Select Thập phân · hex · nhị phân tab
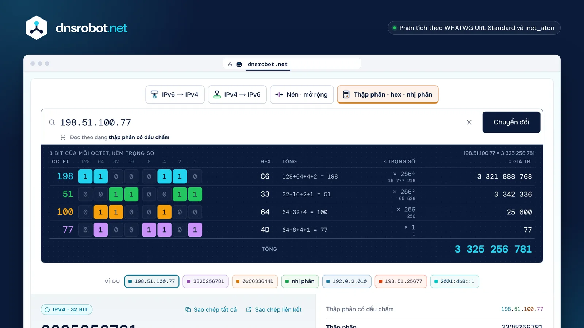Viewport: 584px width, 328px height. [x=388, y=95]
